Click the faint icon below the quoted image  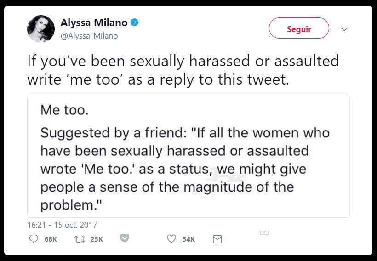pos(264,232)
